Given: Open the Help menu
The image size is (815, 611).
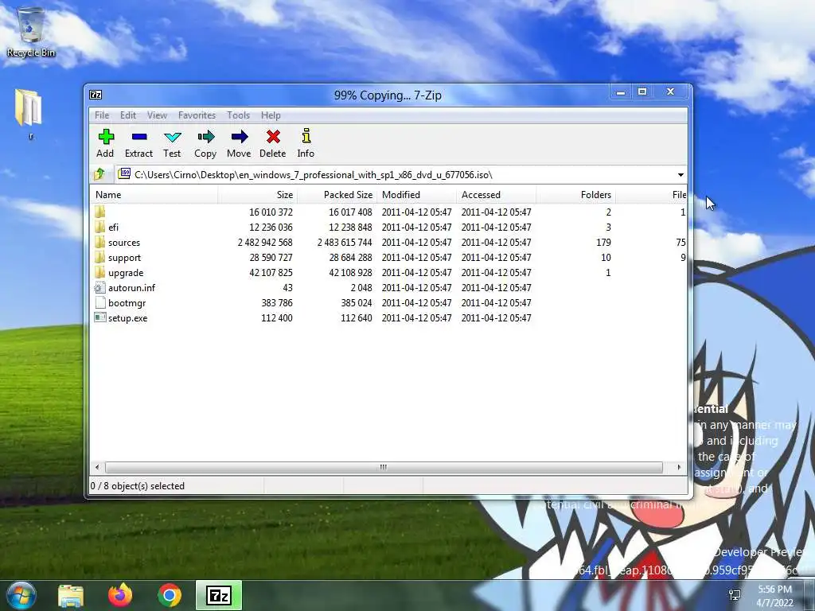Looking at the screenshot, I should coord(271,115).
